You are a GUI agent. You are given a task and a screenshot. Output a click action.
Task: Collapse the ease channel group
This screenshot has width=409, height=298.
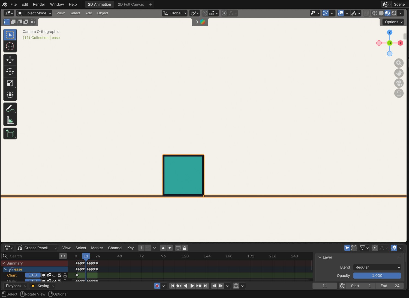point(6,269)
